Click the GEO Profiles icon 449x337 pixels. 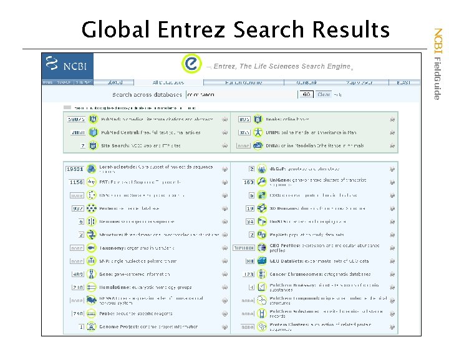(261, 248)
